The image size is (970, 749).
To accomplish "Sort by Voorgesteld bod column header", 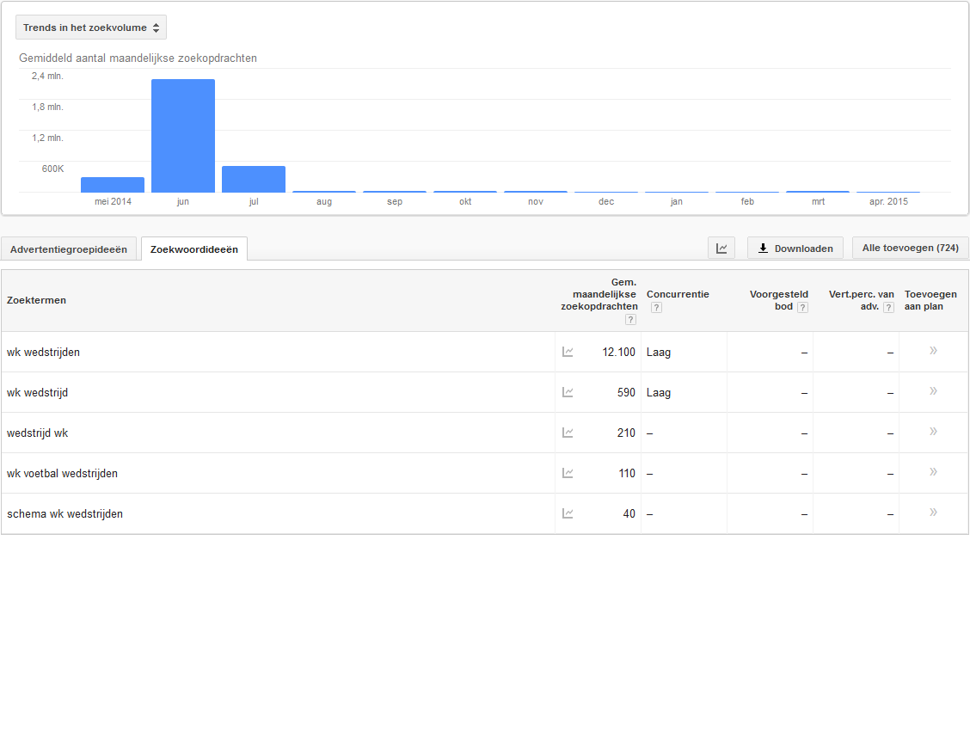I will pyautogui.click(x=779, y=300).
